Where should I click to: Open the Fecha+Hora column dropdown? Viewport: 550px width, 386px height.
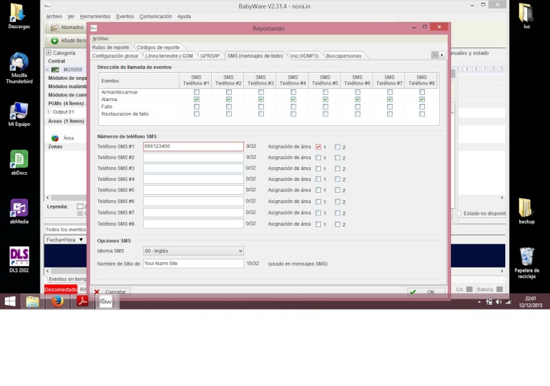coord(81,239)
